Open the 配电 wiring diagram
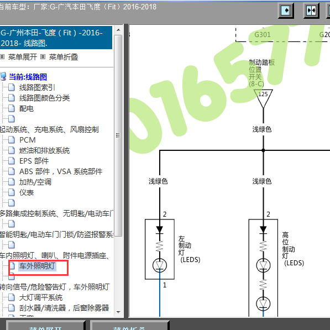The image size is (330, 330). [27, 108]
